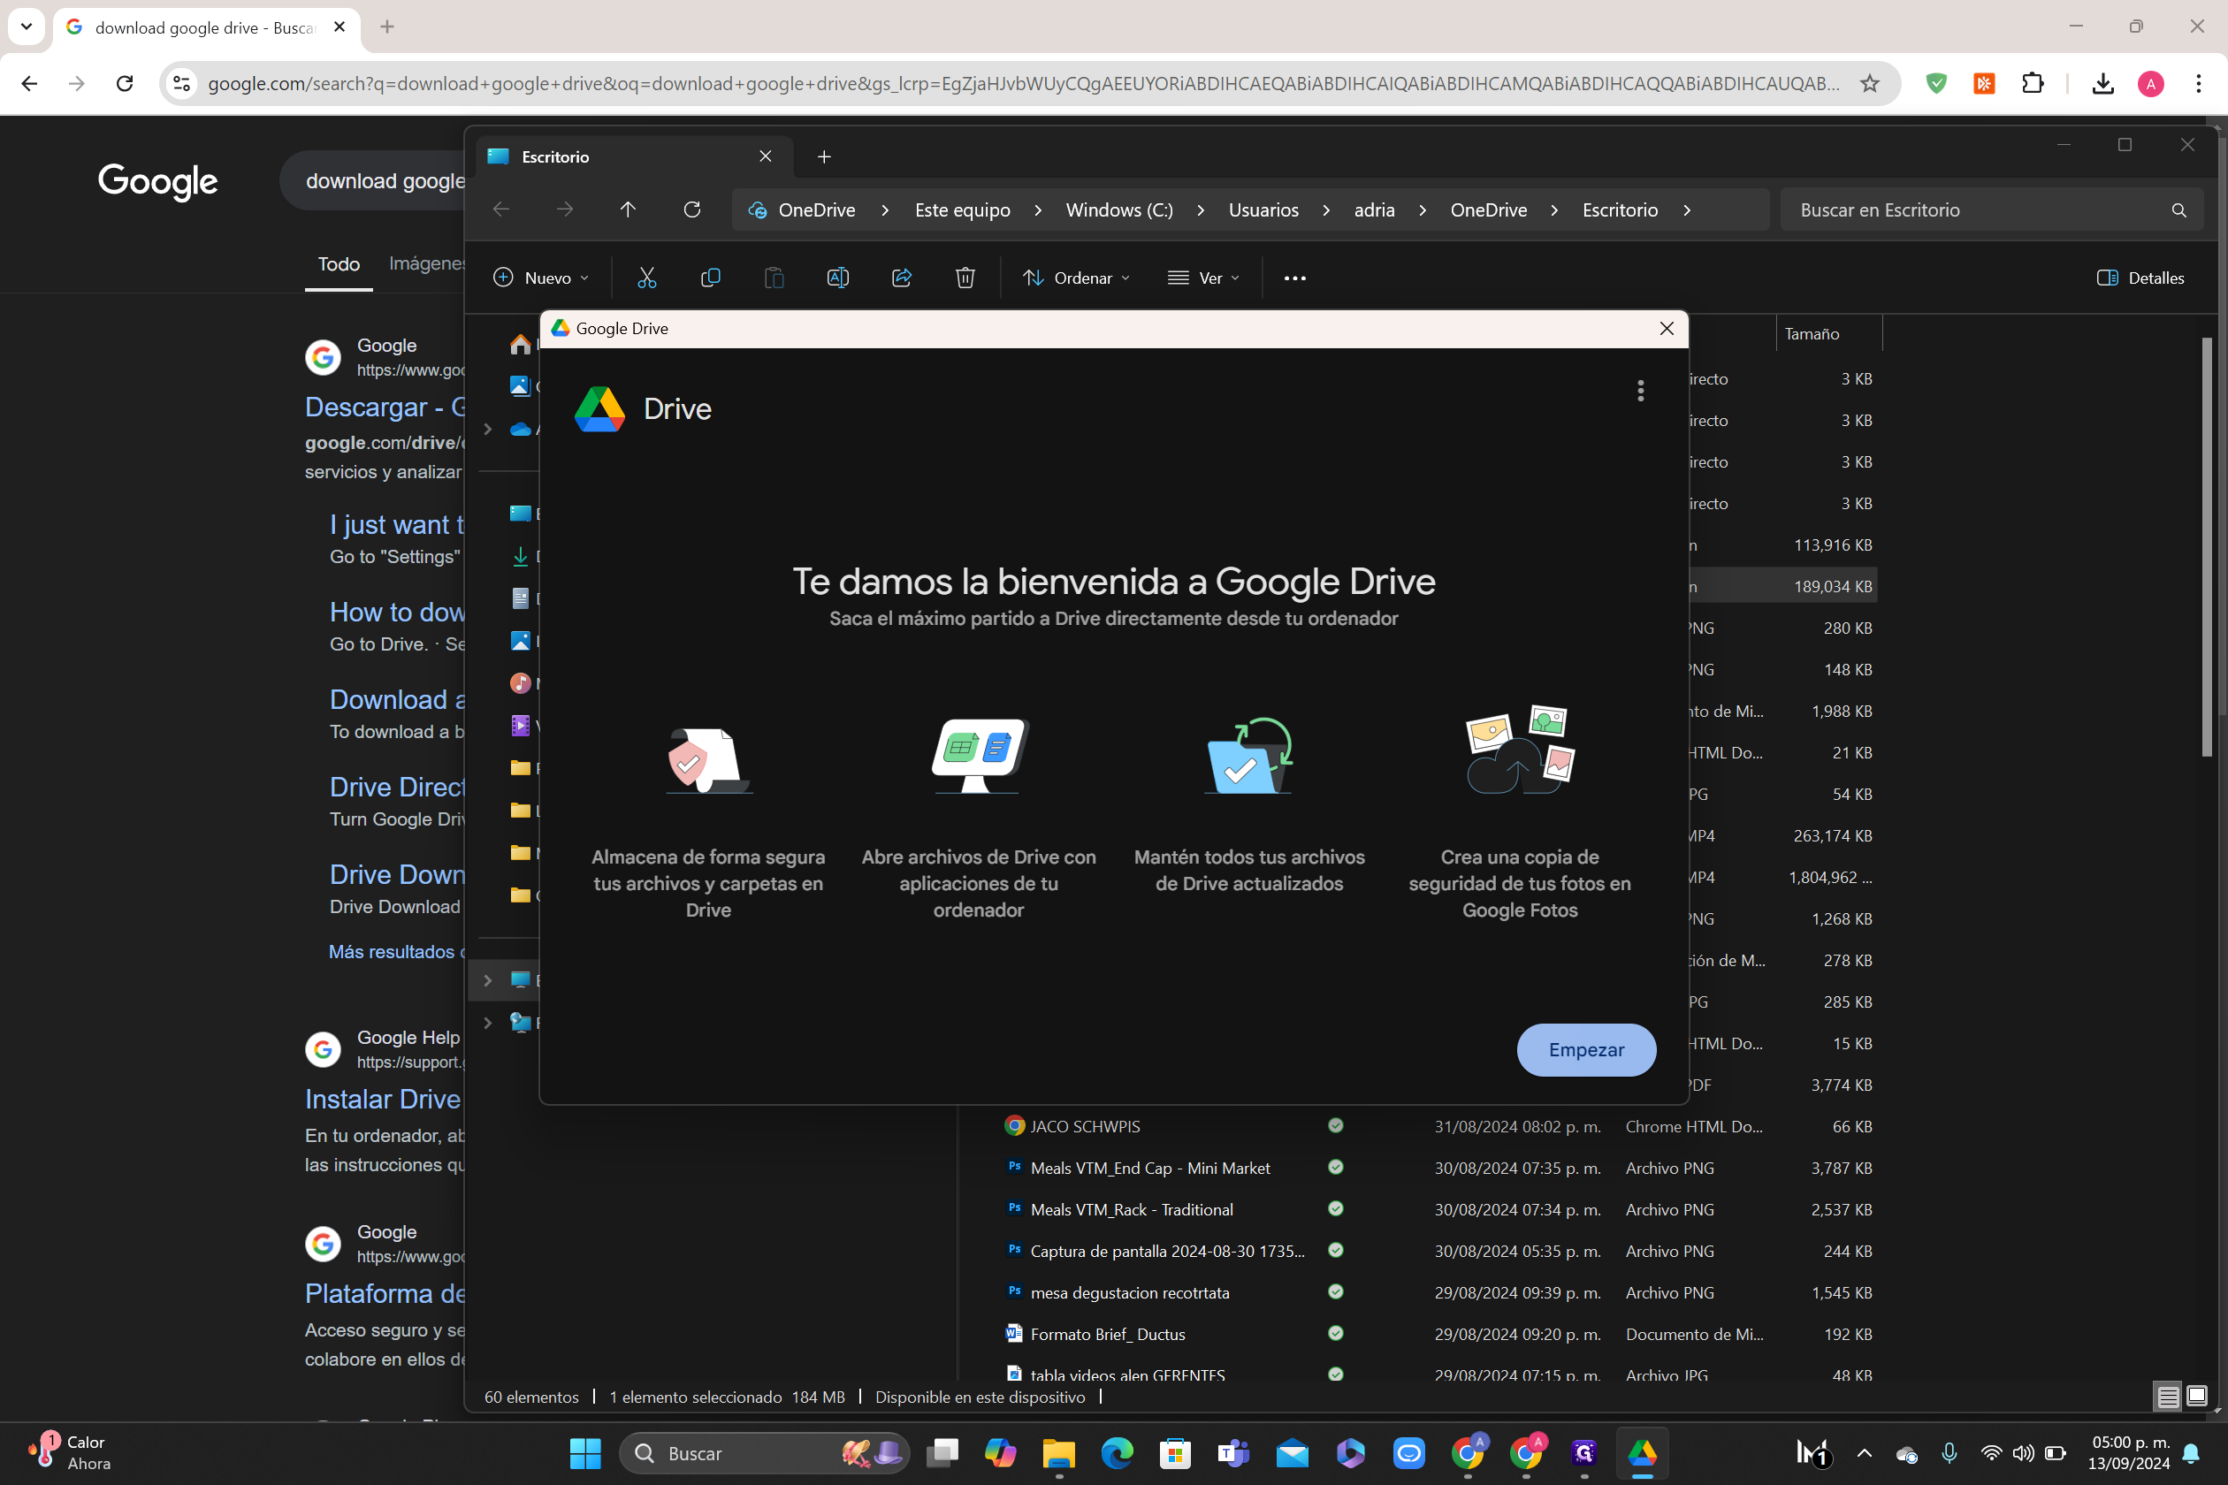
Task: Click the Paste icon in File Explorer toolbar
Action: click(x=774, y=278)
